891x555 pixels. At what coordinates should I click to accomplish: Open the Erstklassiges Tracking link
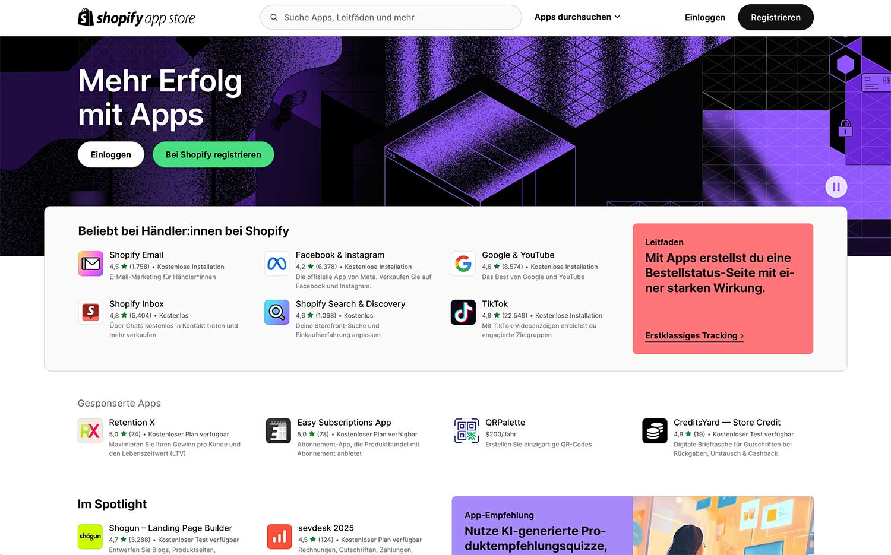pos(694,336)
